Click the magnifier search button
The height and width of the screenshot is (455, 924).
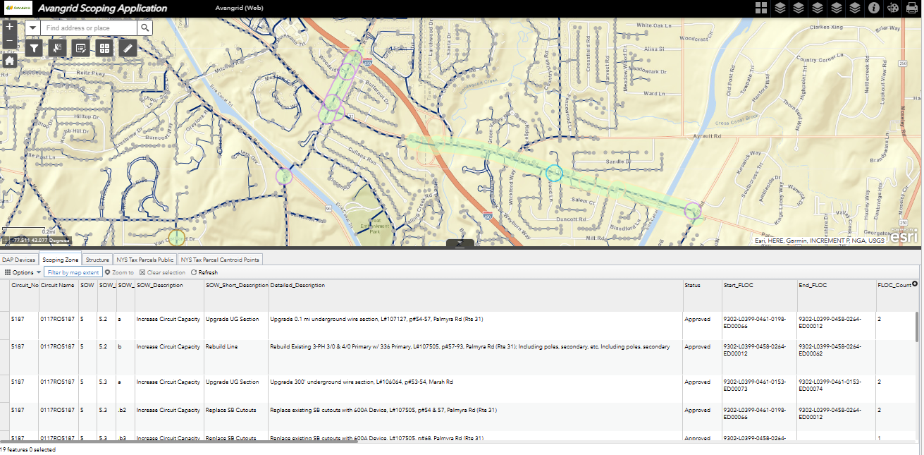coord(144,28)
